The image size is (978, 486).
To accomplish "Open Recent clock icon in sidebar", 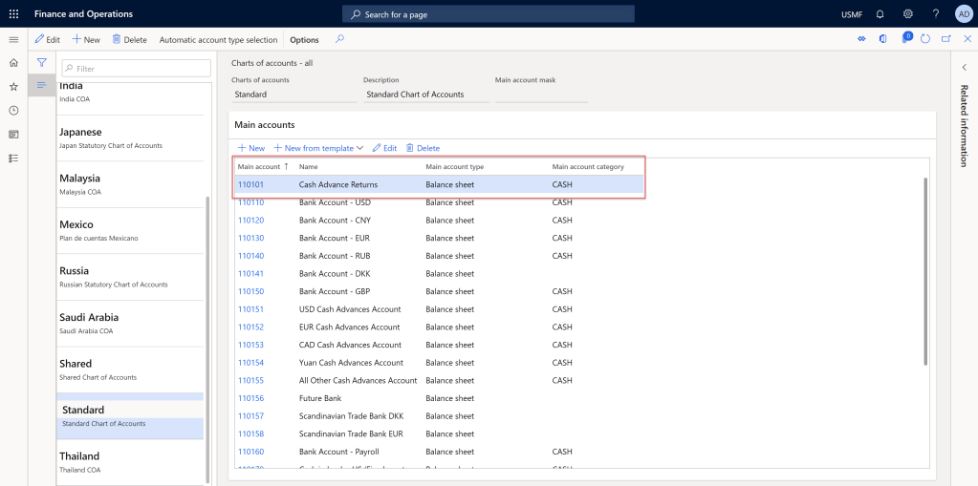I will 13,110.
